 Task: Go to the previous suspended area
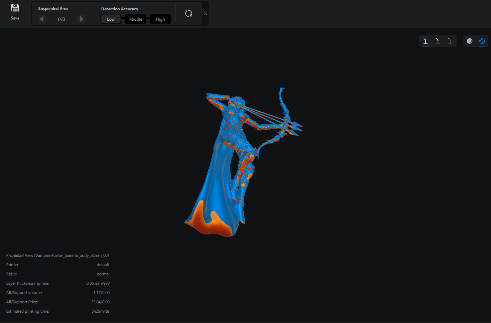42,19
